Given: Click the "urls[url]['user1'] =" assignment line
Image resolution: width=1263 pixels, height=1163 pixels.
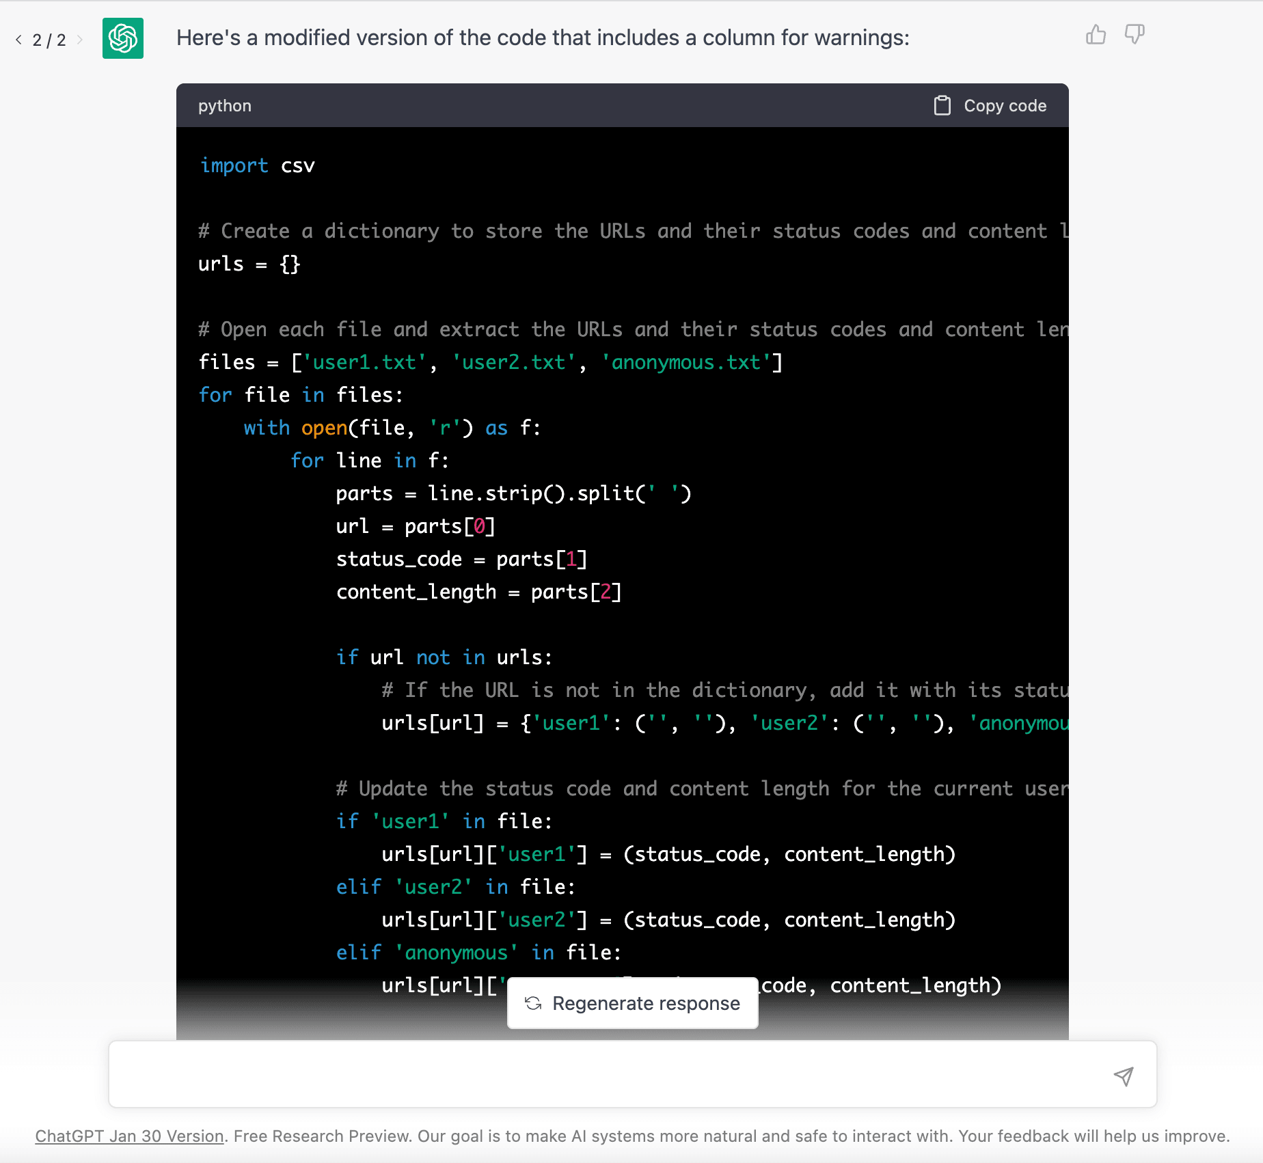Looking at the screenshot, I should 669,855.
